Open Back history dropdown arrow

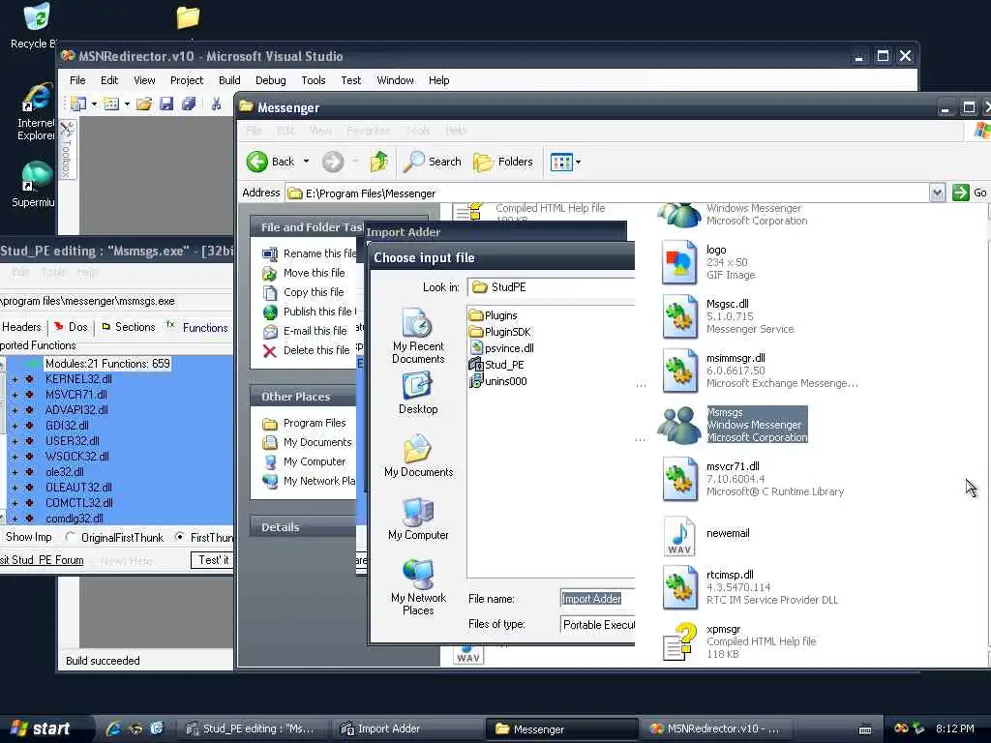coord(306,162)
